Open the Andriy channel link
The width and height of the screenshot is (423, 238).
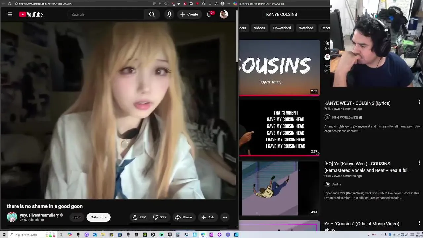(336, 184)
